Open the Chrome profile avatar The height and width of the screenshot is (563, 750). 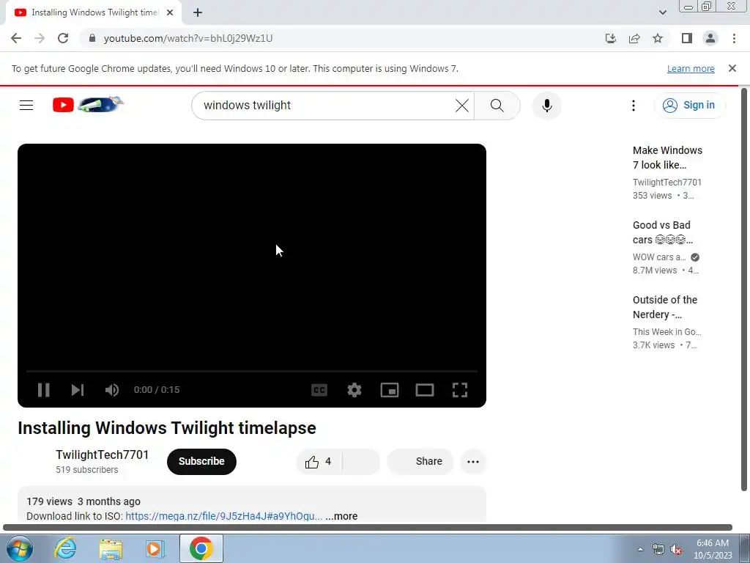710,38
